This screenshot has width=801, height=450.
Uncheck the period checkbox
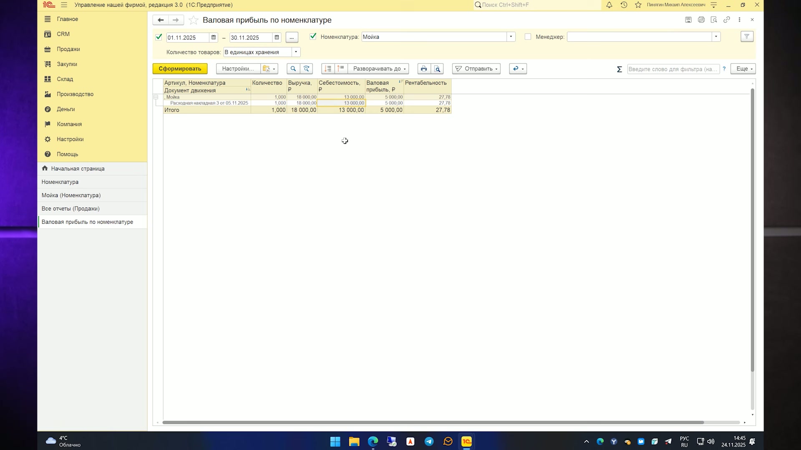click(159, 37)
